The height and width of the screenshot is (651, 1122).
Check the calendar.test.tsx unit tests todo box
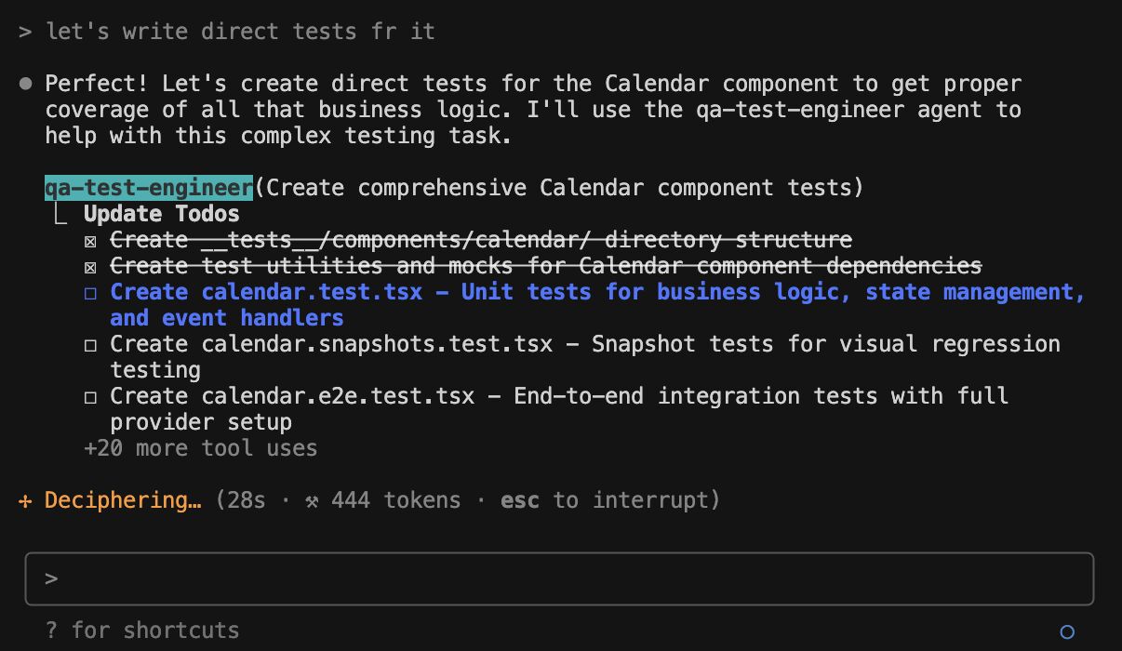pos(90,293)
